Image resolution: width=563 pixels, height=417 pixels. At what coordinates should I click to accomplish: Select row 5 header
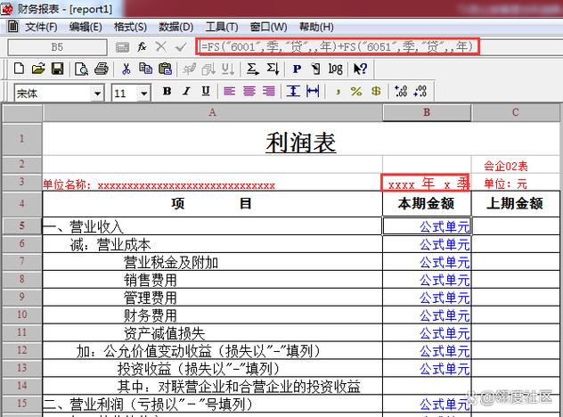tap(22, 226)
